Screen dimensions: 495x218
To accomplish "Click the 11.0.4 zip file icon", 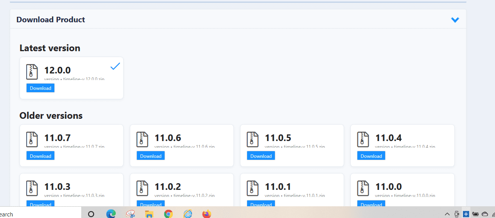I will coord(363,139).
